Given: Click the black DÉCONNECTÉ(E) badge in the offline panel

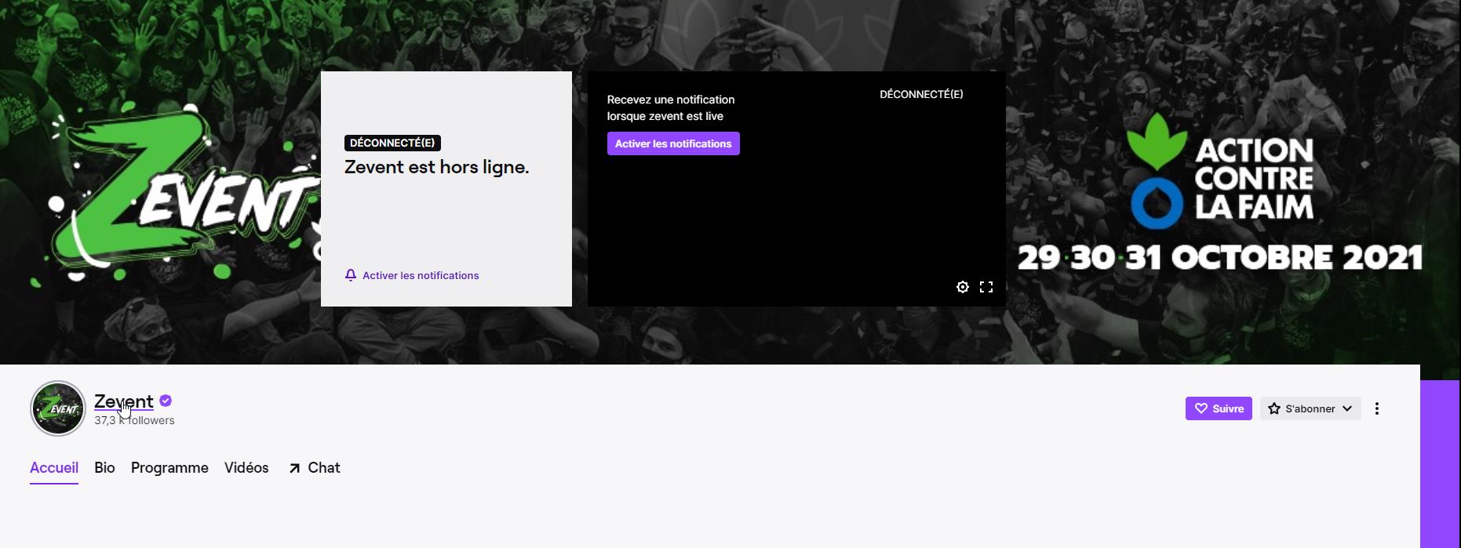Looking at the screenshot, I should click(392, 143).
